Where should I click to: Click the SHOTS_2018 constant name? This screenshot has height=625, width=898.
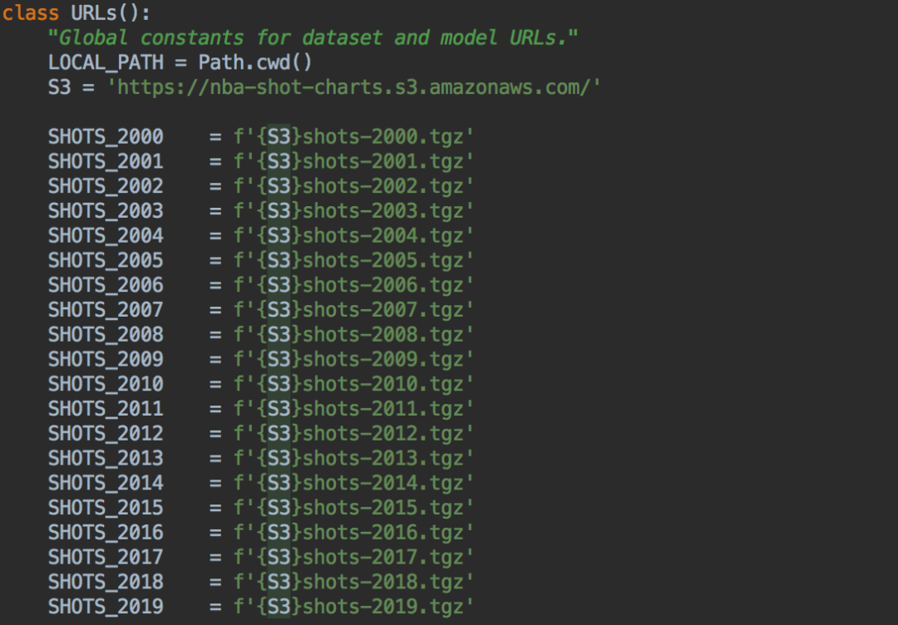pyautogui.click(x=106, y=581)
